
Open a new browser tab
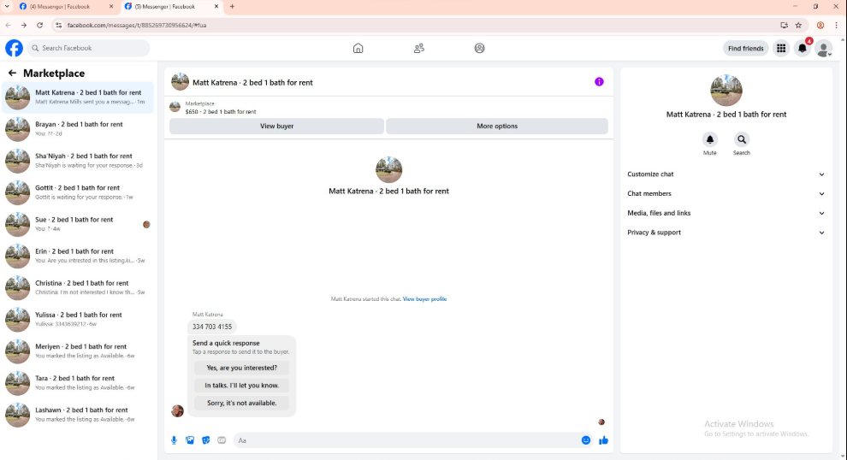tap(232, 7)
